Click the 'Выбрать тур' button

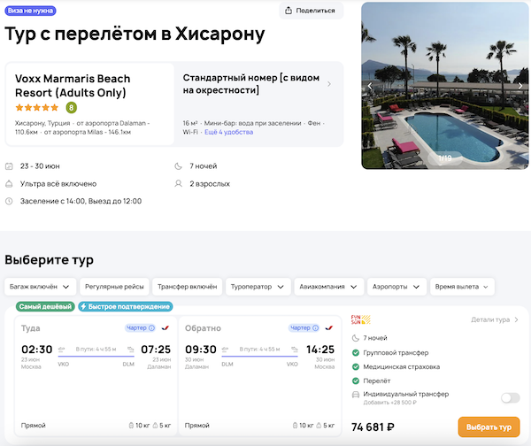(489, 427)
